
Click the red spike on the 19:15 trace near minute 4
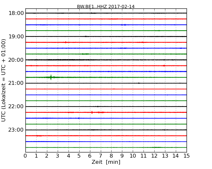66,42
